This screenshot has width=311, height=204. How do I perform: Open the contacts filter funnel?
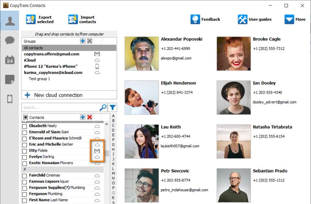coord(112,107)
